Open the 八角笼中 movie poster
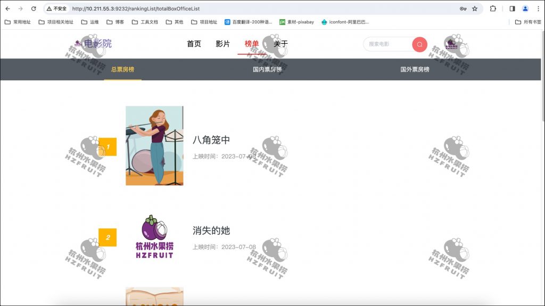The image size is (545, 306). [154, 146]
